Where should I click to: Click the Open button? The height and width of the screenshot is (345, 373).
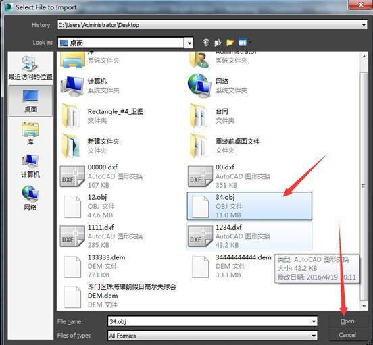(347, 321)
